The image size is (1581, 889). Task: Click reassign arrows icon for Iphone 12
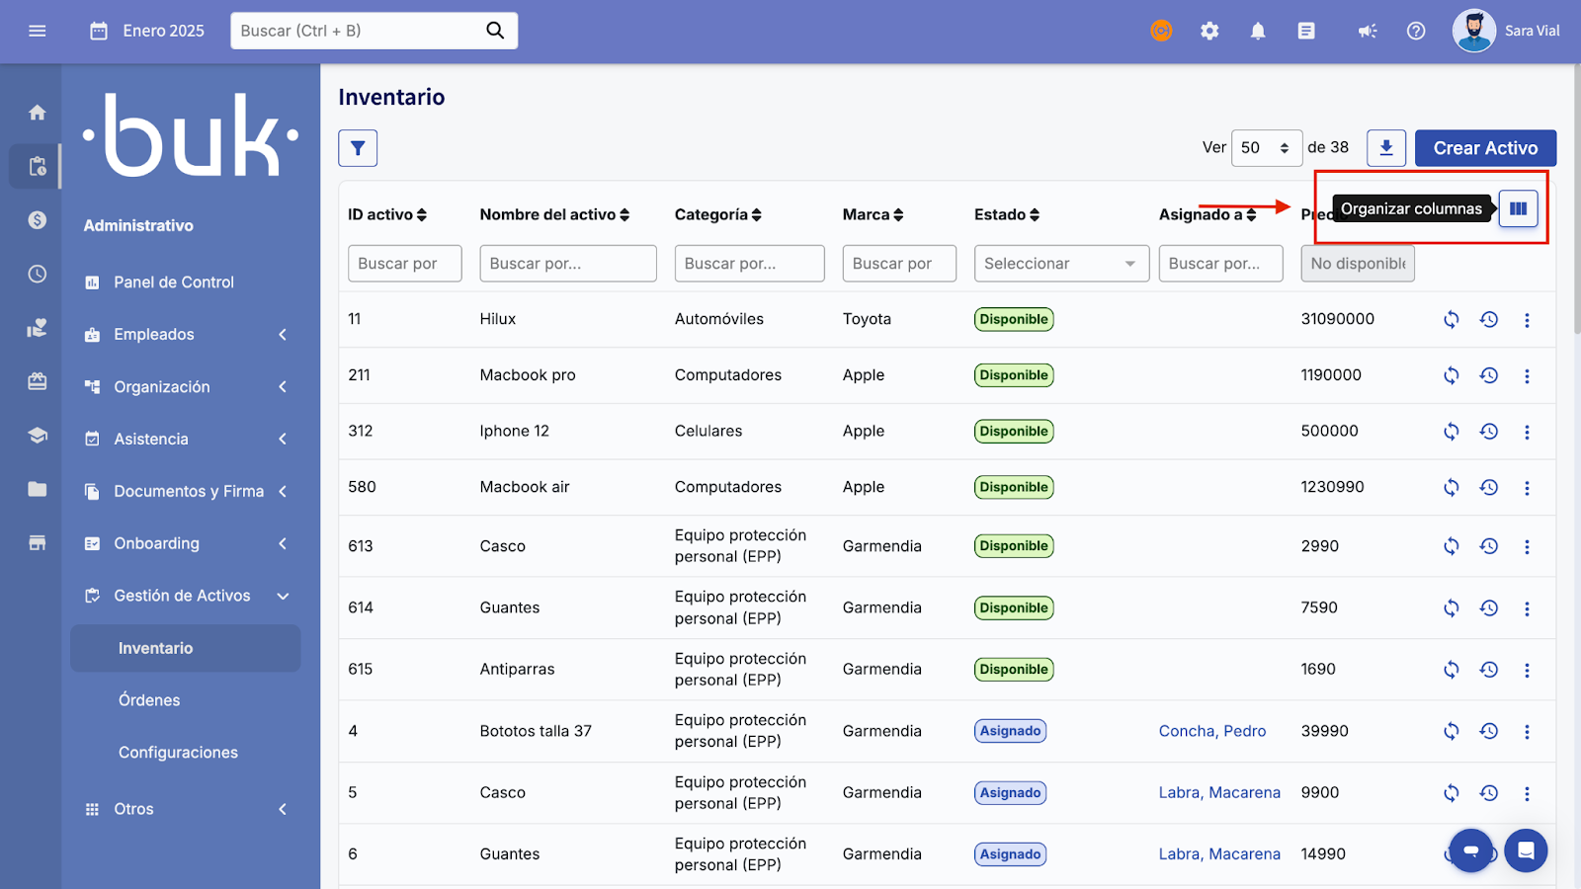click(1451, 432)
